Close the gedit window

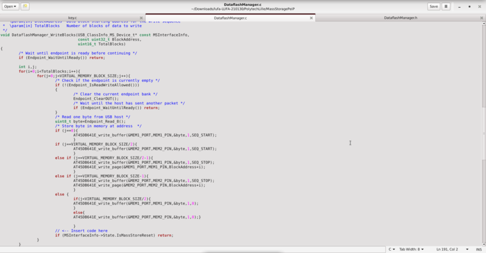click(x=478, y=6)
